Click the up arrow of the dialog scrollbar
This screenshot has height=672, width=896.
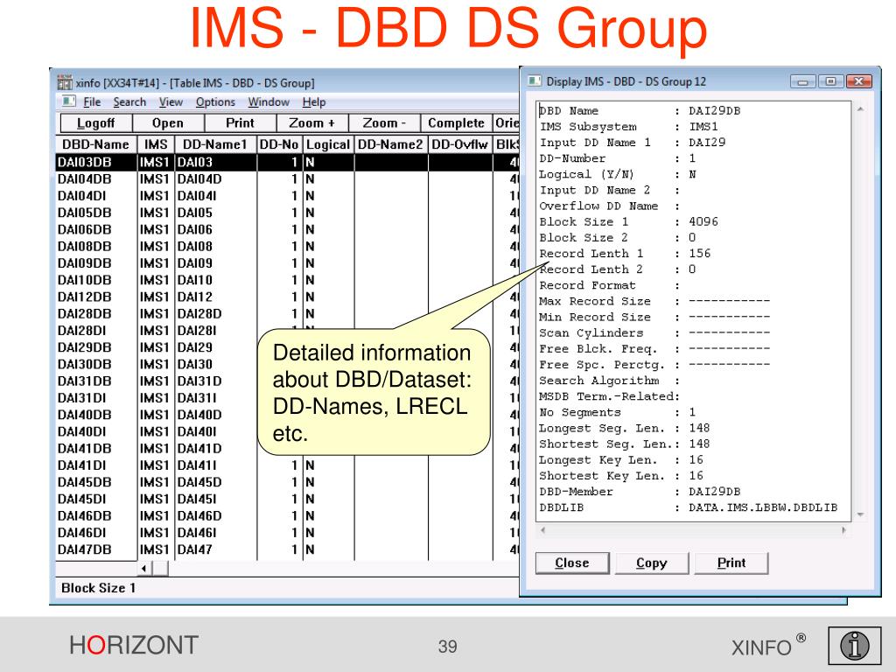pos(860,109)
